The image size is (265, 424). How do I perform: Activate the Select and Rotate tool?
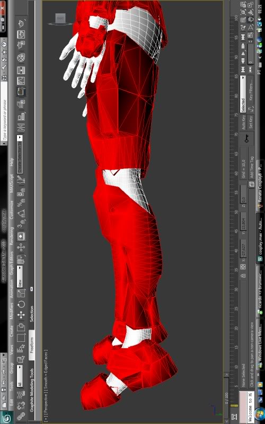[21, 304]
